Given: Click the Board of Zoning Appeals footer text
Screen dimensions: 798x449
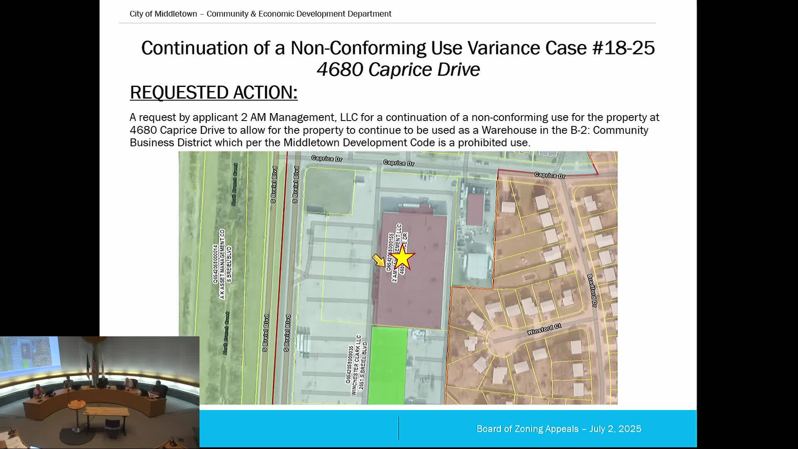Looking at the screenshot, I should (559, 429).
